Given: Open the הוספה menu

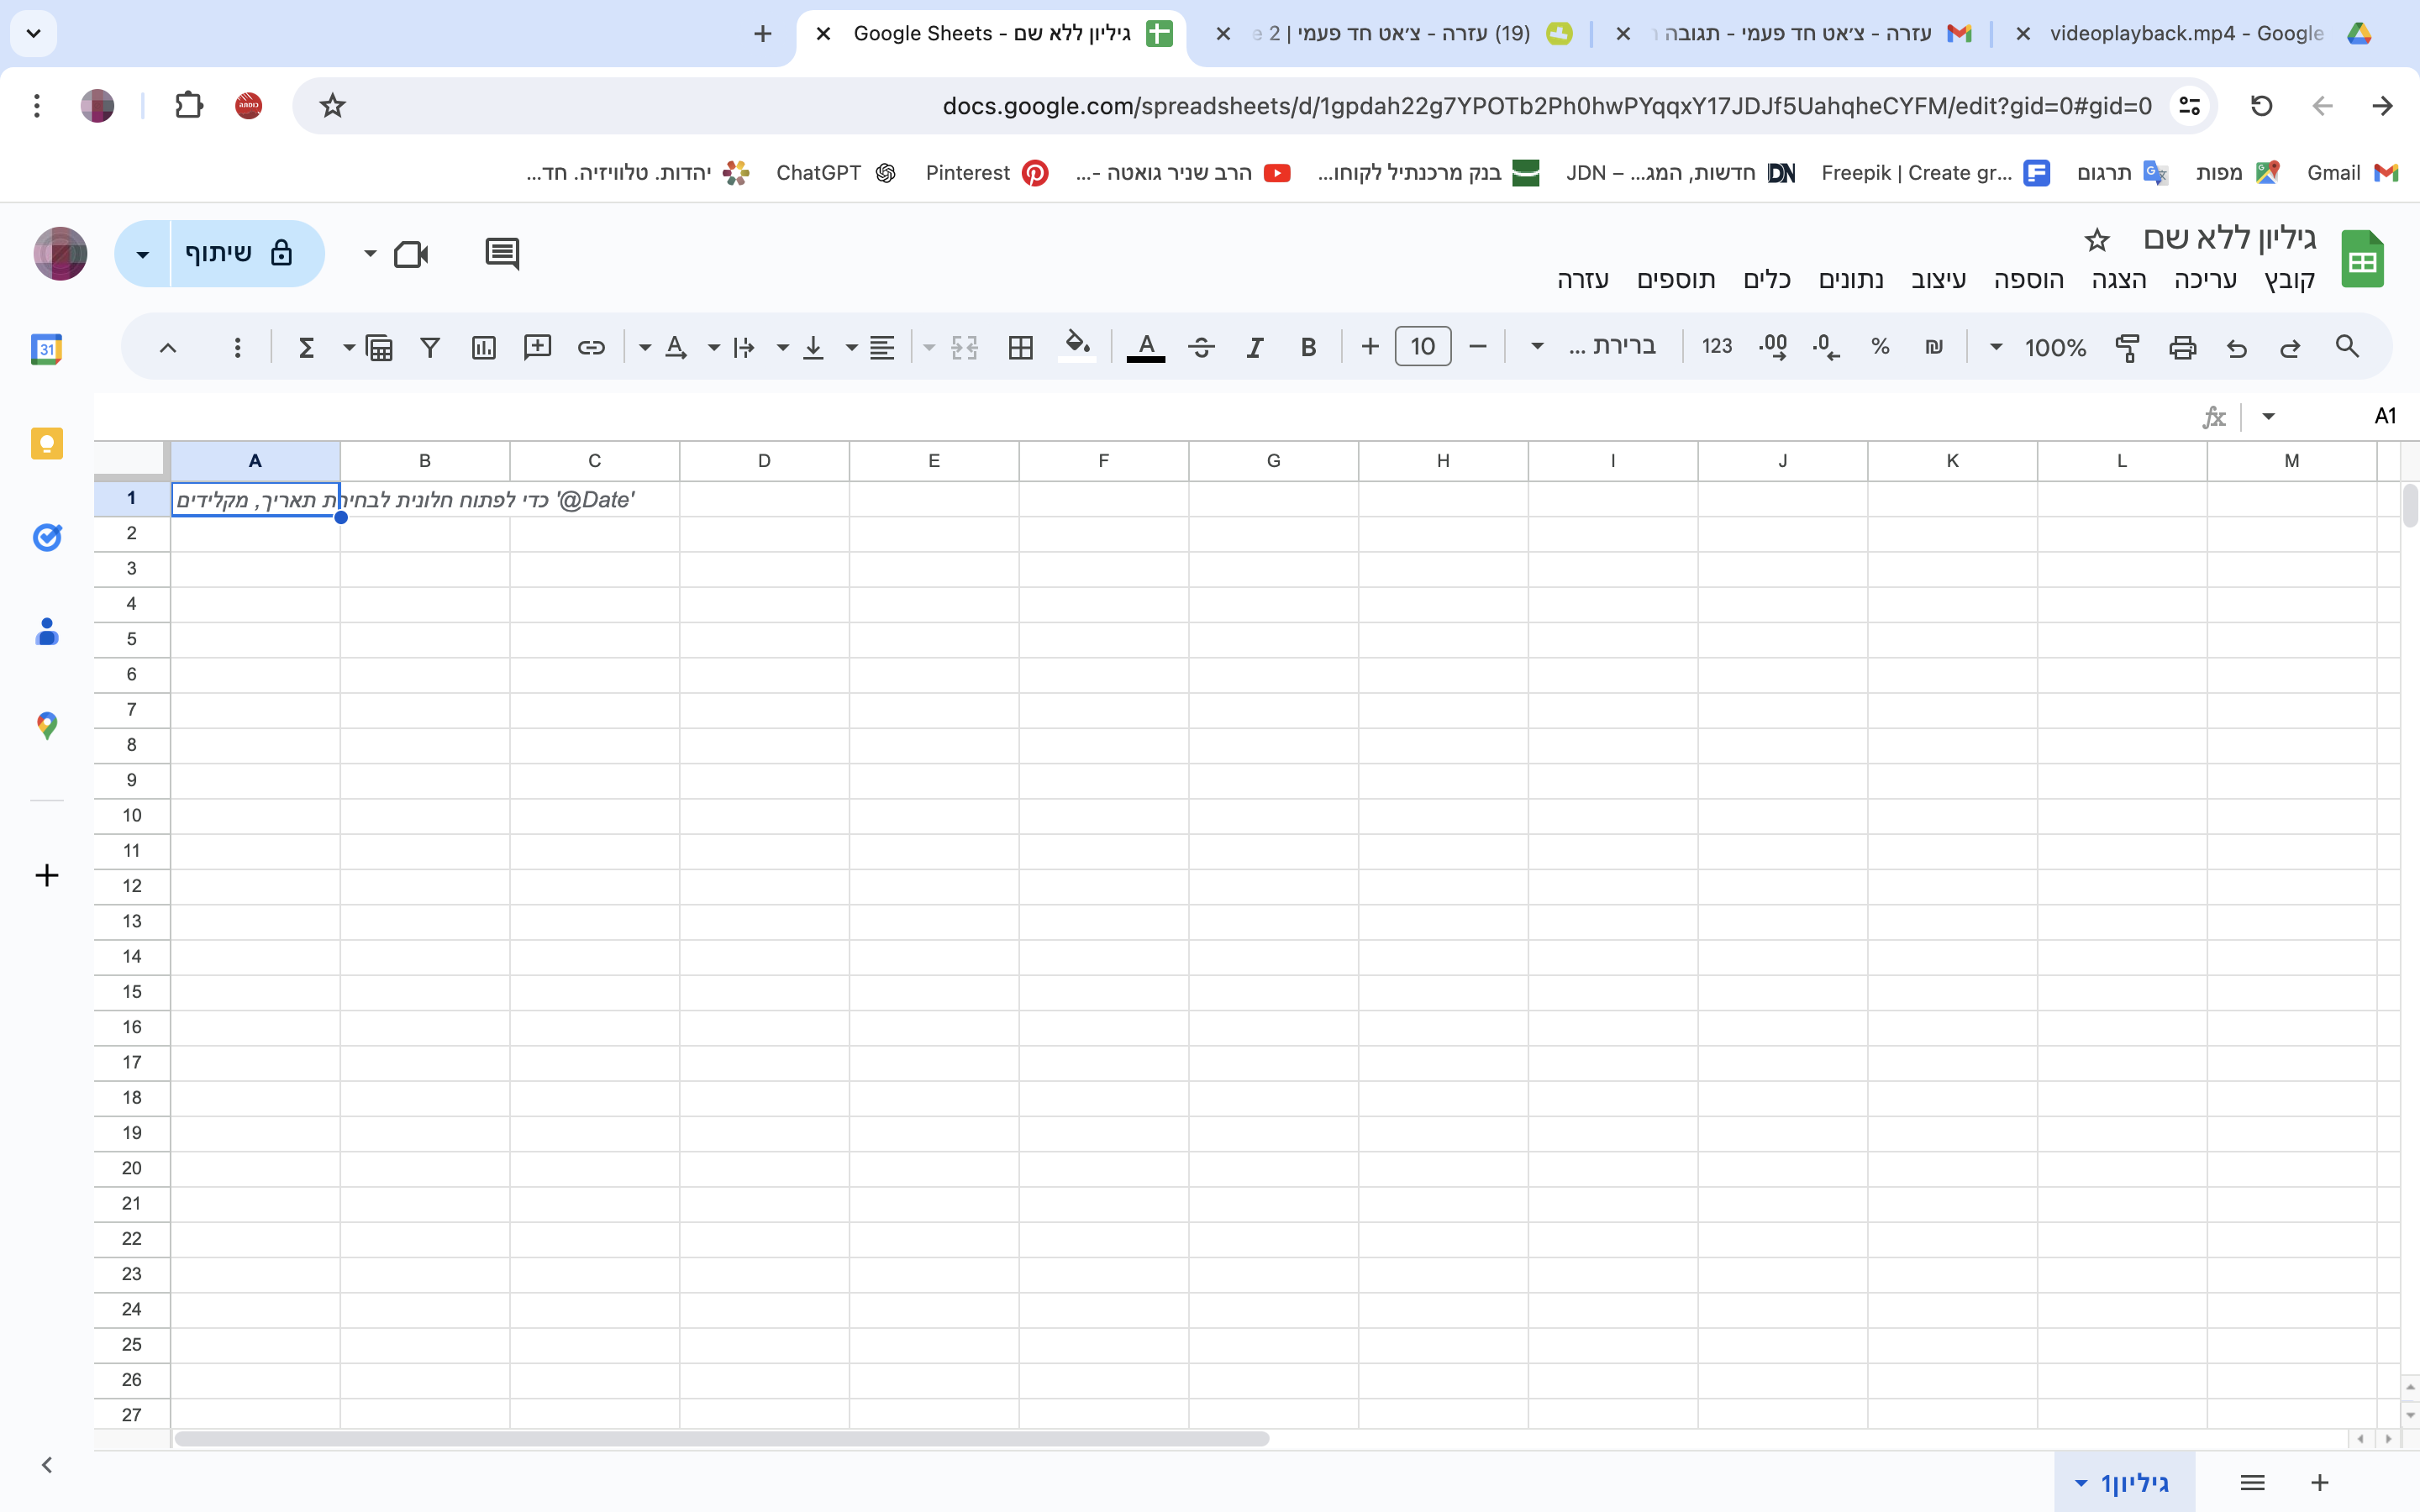Looking at the screenshot, I should click(x=2028, y=280).
